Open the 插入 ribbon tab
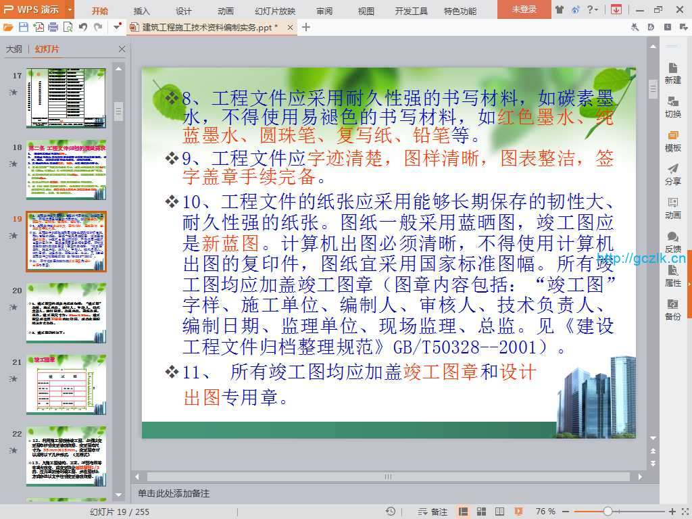692x519 pixels. (x=141, y=11)
